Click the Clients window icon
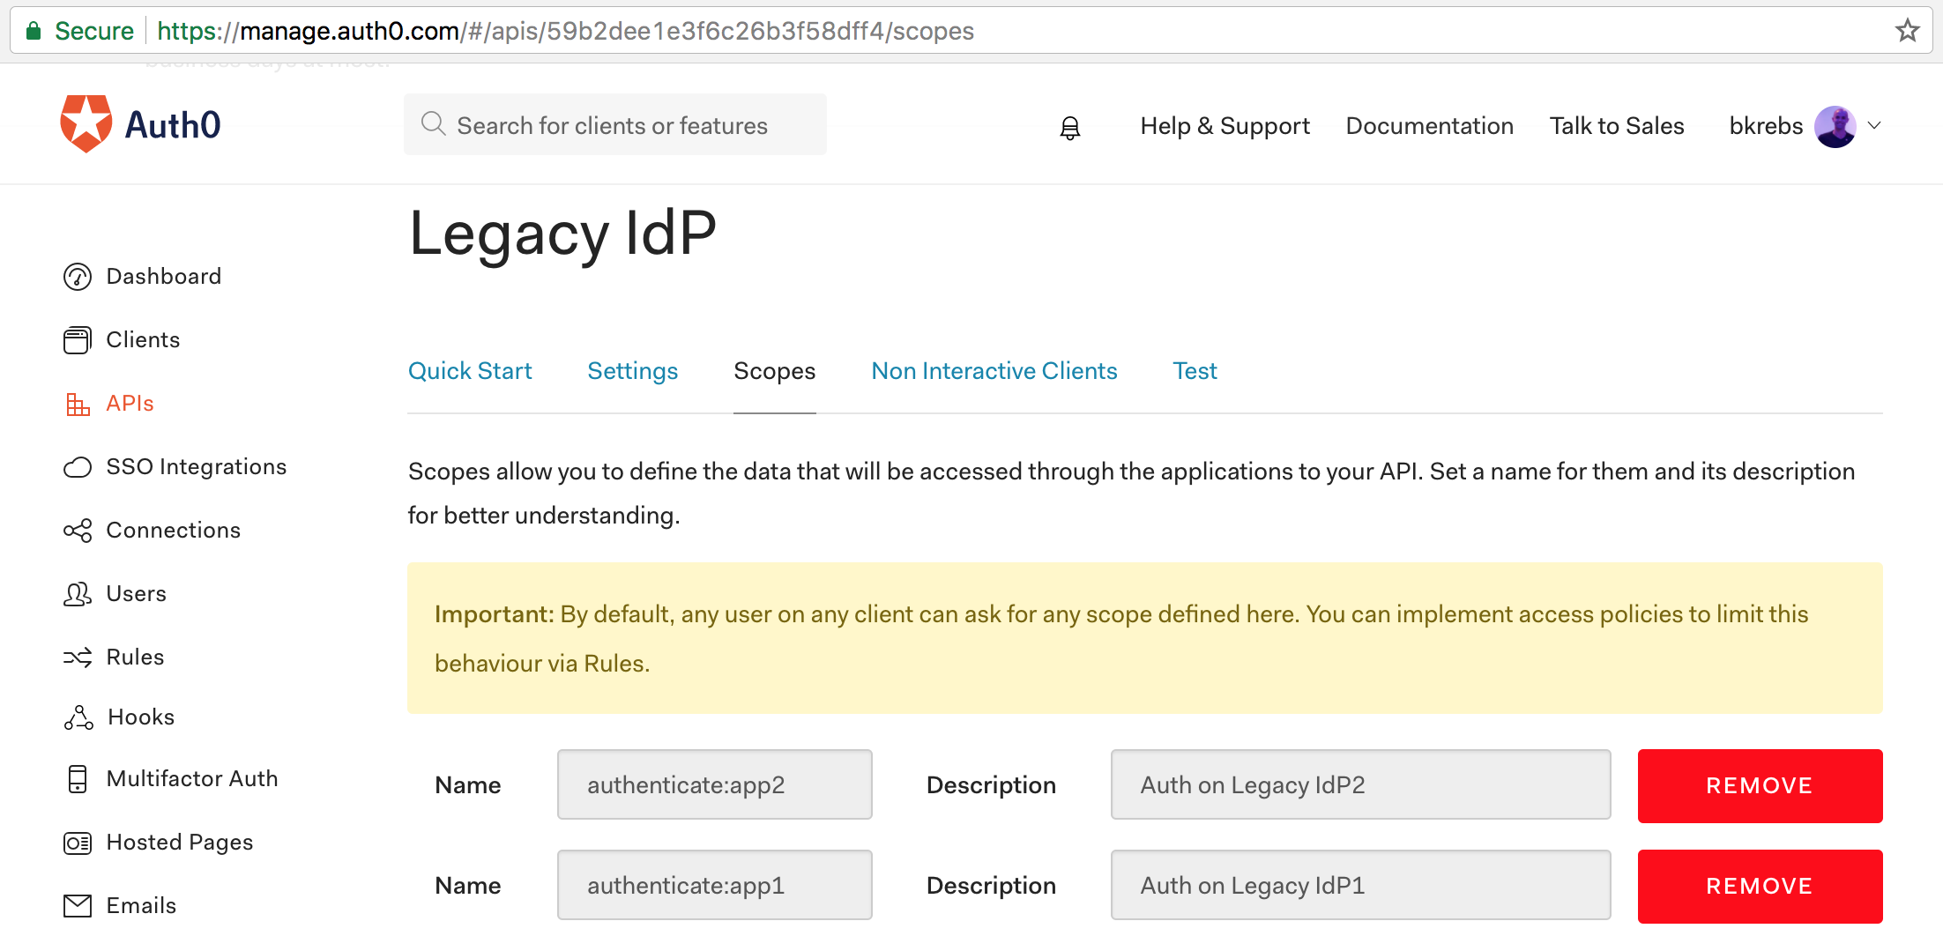 click(78, 340)
